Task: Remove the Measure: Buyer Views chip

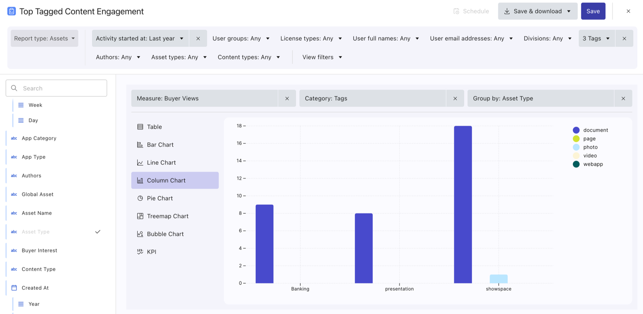Action: [x=287, y=99]
